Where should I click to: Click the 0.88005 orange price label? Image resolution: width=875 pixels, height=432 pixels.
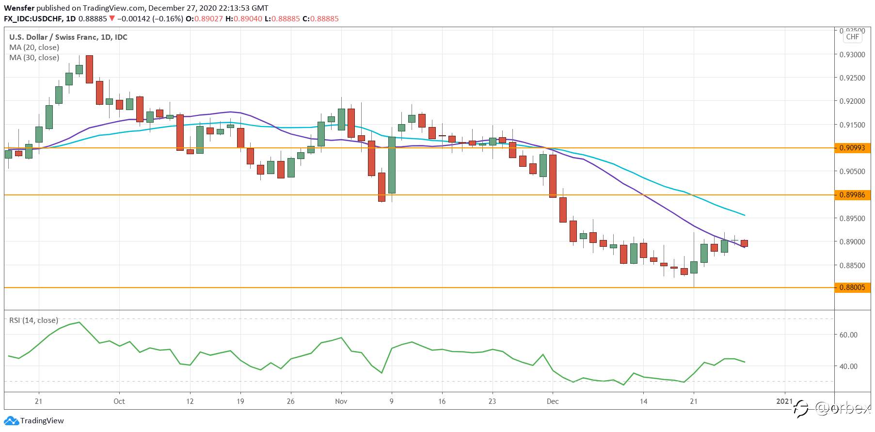[852, 288]
